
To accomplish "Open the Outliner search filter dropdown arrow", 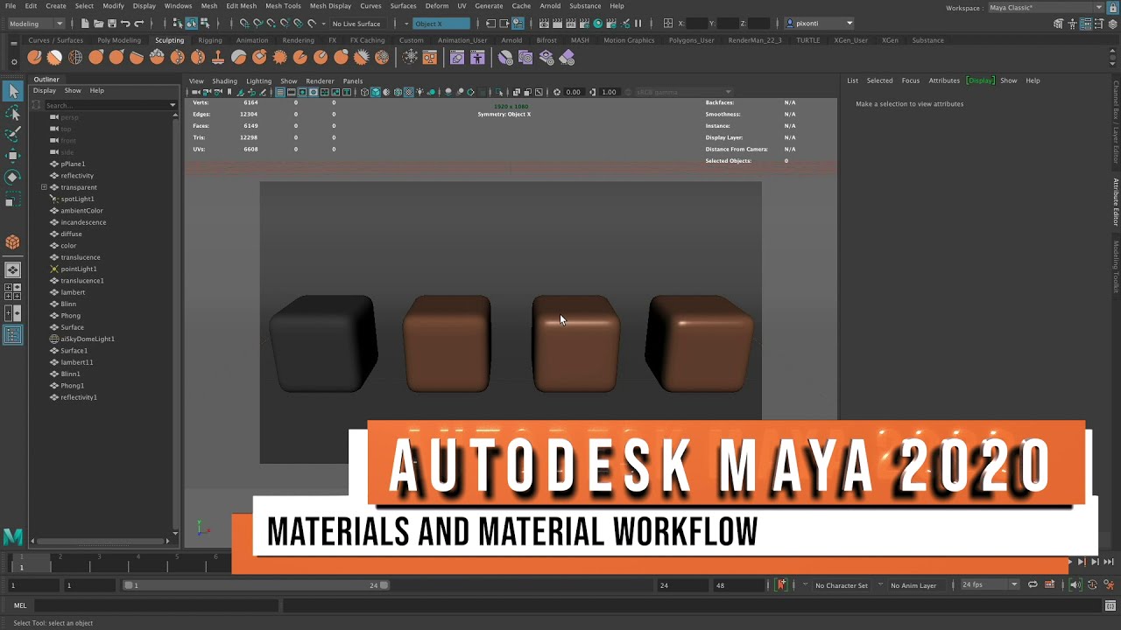I will click(x=173, y=105).
